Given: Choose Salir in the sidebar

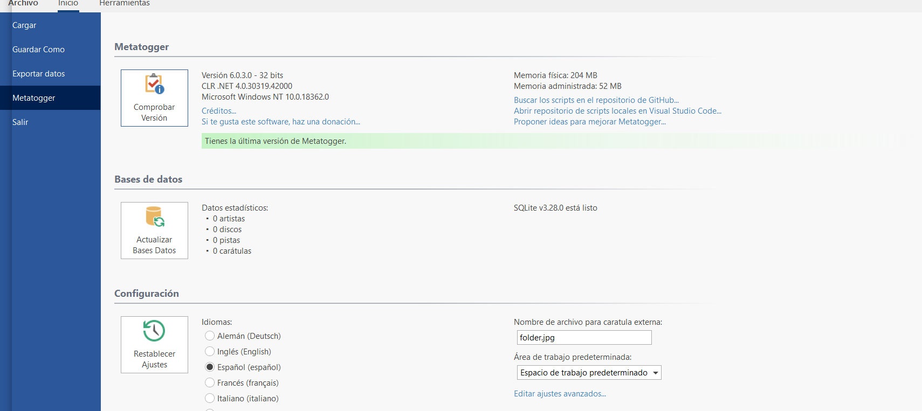Looking at the screenshot, I should [50, 122].
